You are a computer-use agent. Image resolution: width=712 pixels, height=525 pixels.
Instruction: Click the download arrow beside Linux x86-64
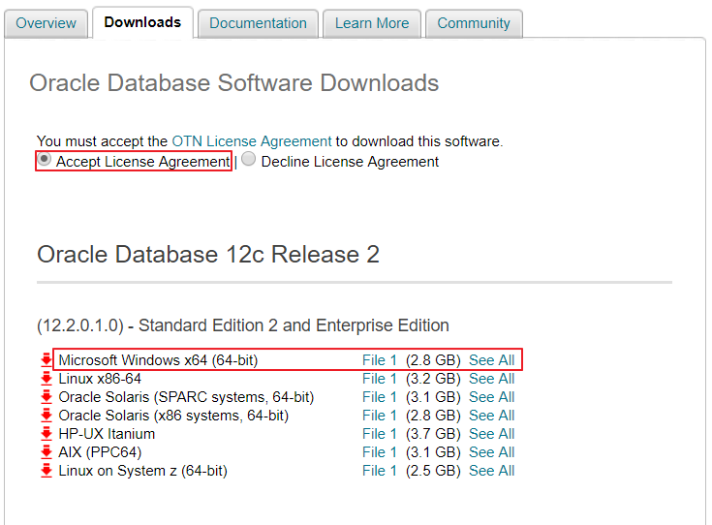46,379
